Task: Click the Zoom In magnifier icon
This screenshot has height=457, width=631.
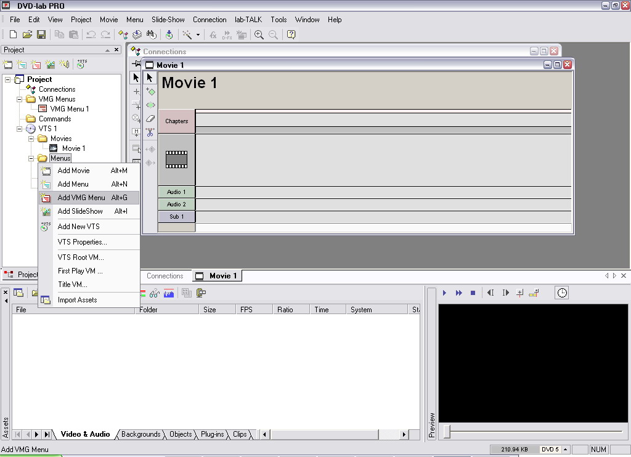Action: point(259,35)
